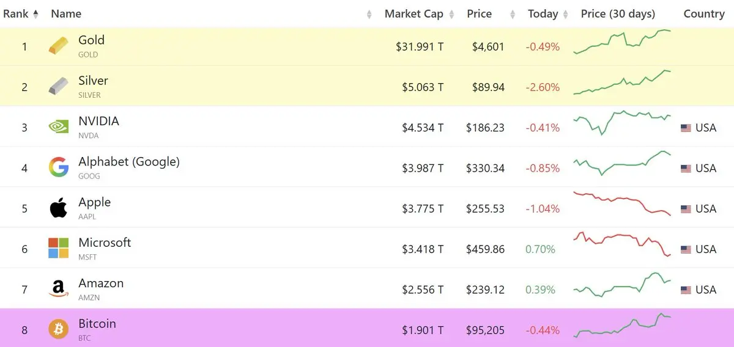Open the Microsoft company link

(x=105, y=243)
